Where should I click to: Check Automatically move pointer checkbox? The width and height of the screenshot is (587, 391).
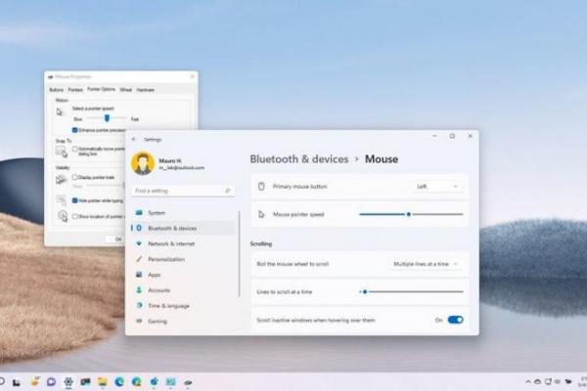point(74,149)
